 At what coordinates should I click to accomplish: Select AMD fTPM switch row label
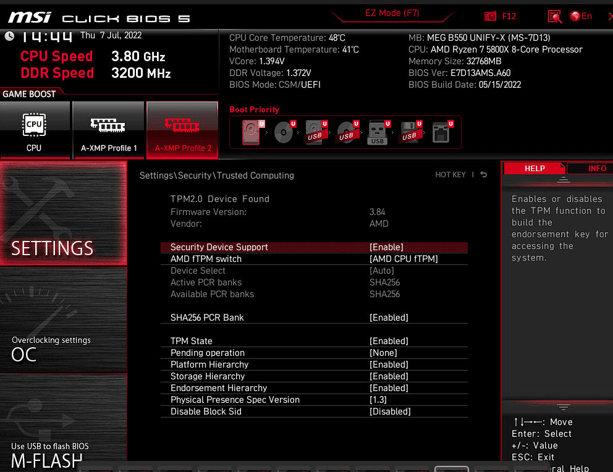tap(206, 259)
